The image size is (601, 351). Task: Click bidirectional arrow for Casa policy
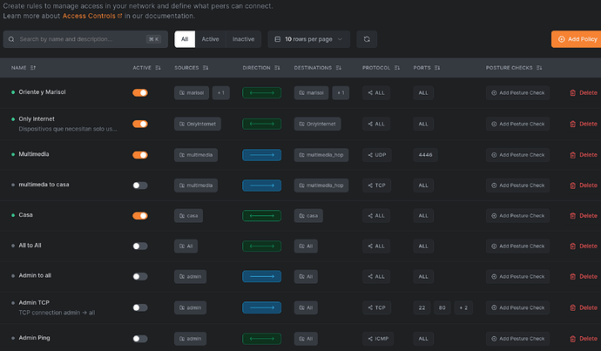click(x=261, y=215)
